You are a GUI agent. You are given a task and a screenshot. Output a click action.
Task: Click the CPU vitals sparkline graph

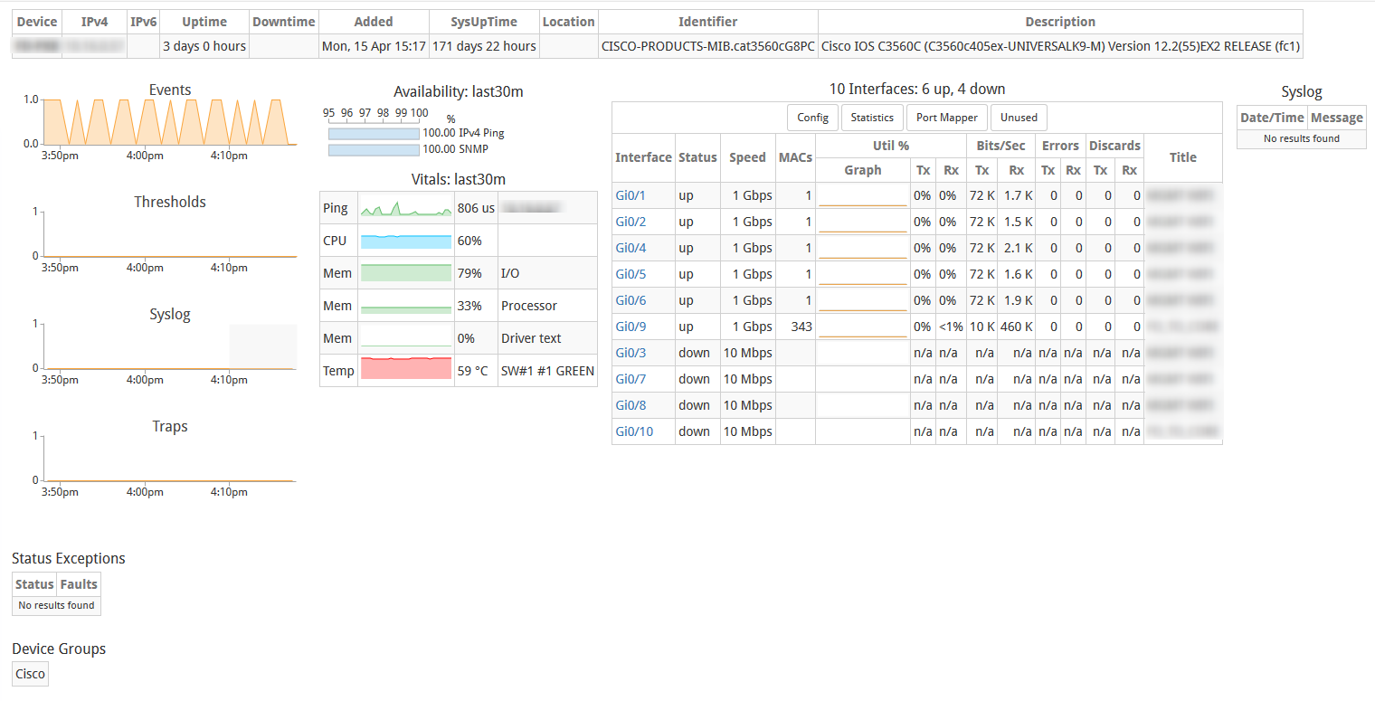coord(406,241)
